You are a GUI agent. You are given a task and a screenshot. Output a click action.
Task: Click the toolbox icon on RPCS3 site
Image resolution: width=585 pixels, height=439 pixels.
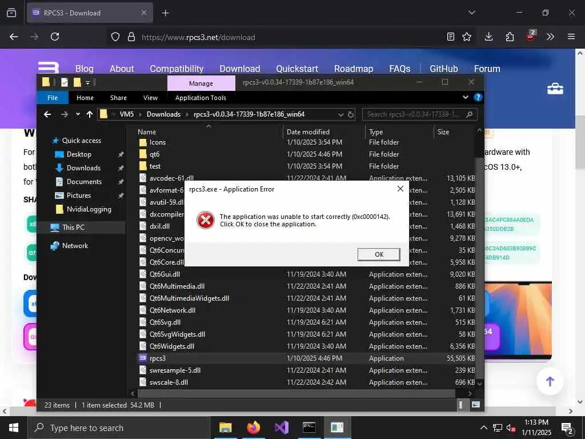click(555, 89)
